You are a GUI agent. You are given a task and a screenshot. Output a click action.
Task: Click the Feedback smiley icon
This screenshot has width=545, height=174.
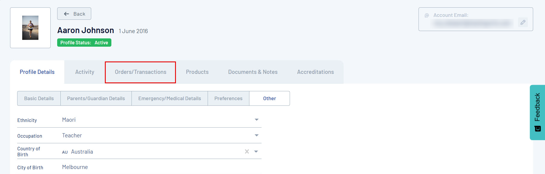click(x=538, y=129)
